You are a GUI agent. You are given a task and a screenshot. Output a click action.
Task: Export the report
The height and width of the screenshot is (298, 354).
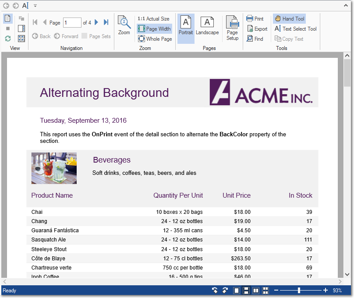pos(257,29)
